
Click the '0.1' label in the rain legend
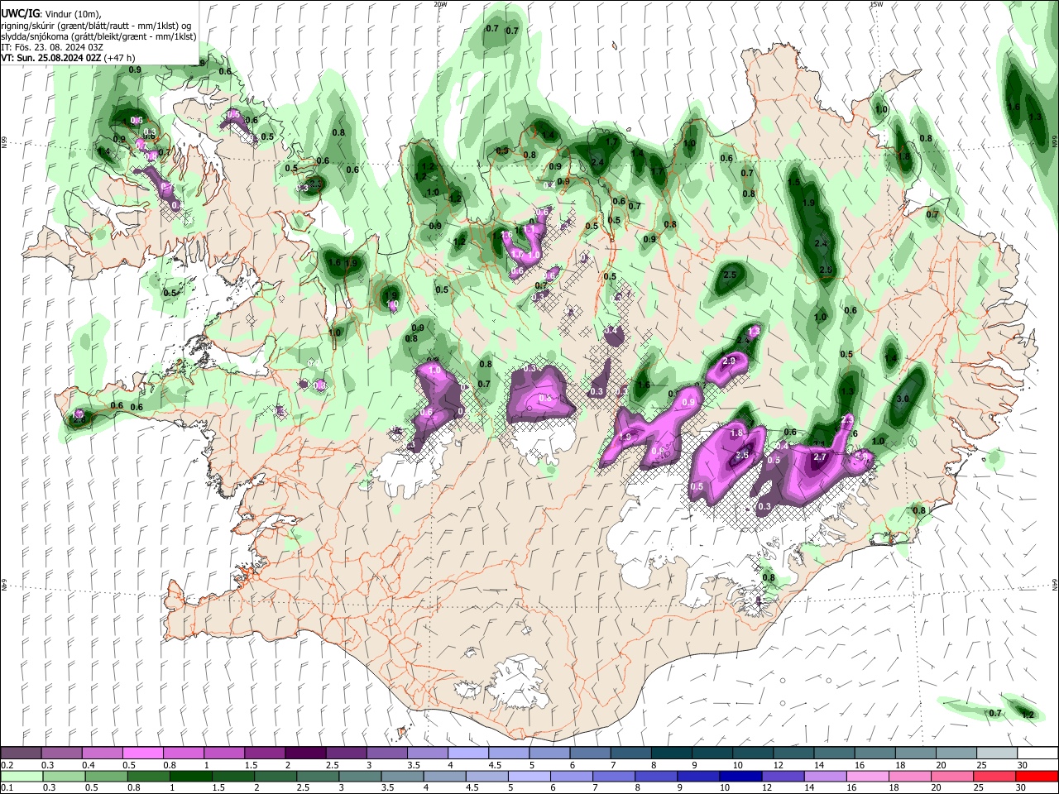7,788
